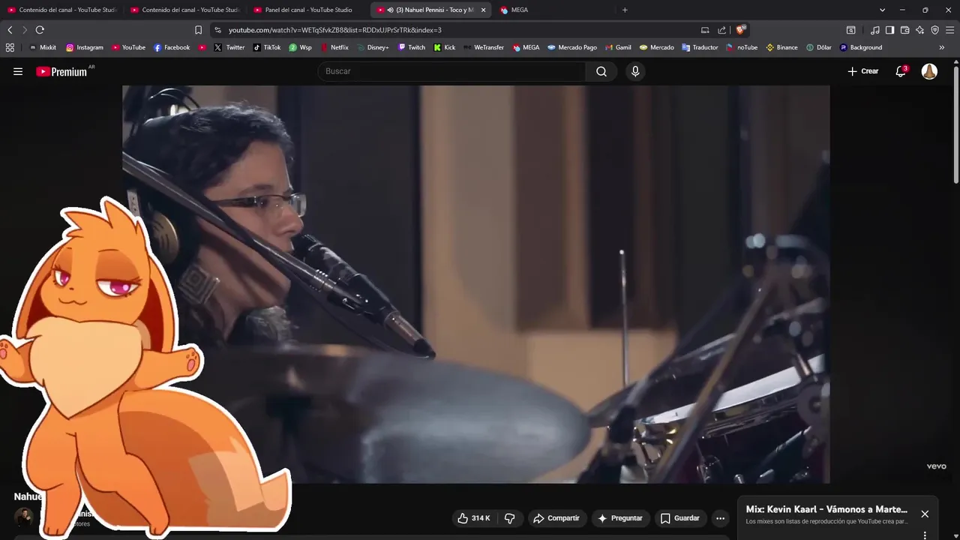This screenshot has height=540, width=960.
Task: Open the Instagram bookmark
Action: tap(85, 47)
